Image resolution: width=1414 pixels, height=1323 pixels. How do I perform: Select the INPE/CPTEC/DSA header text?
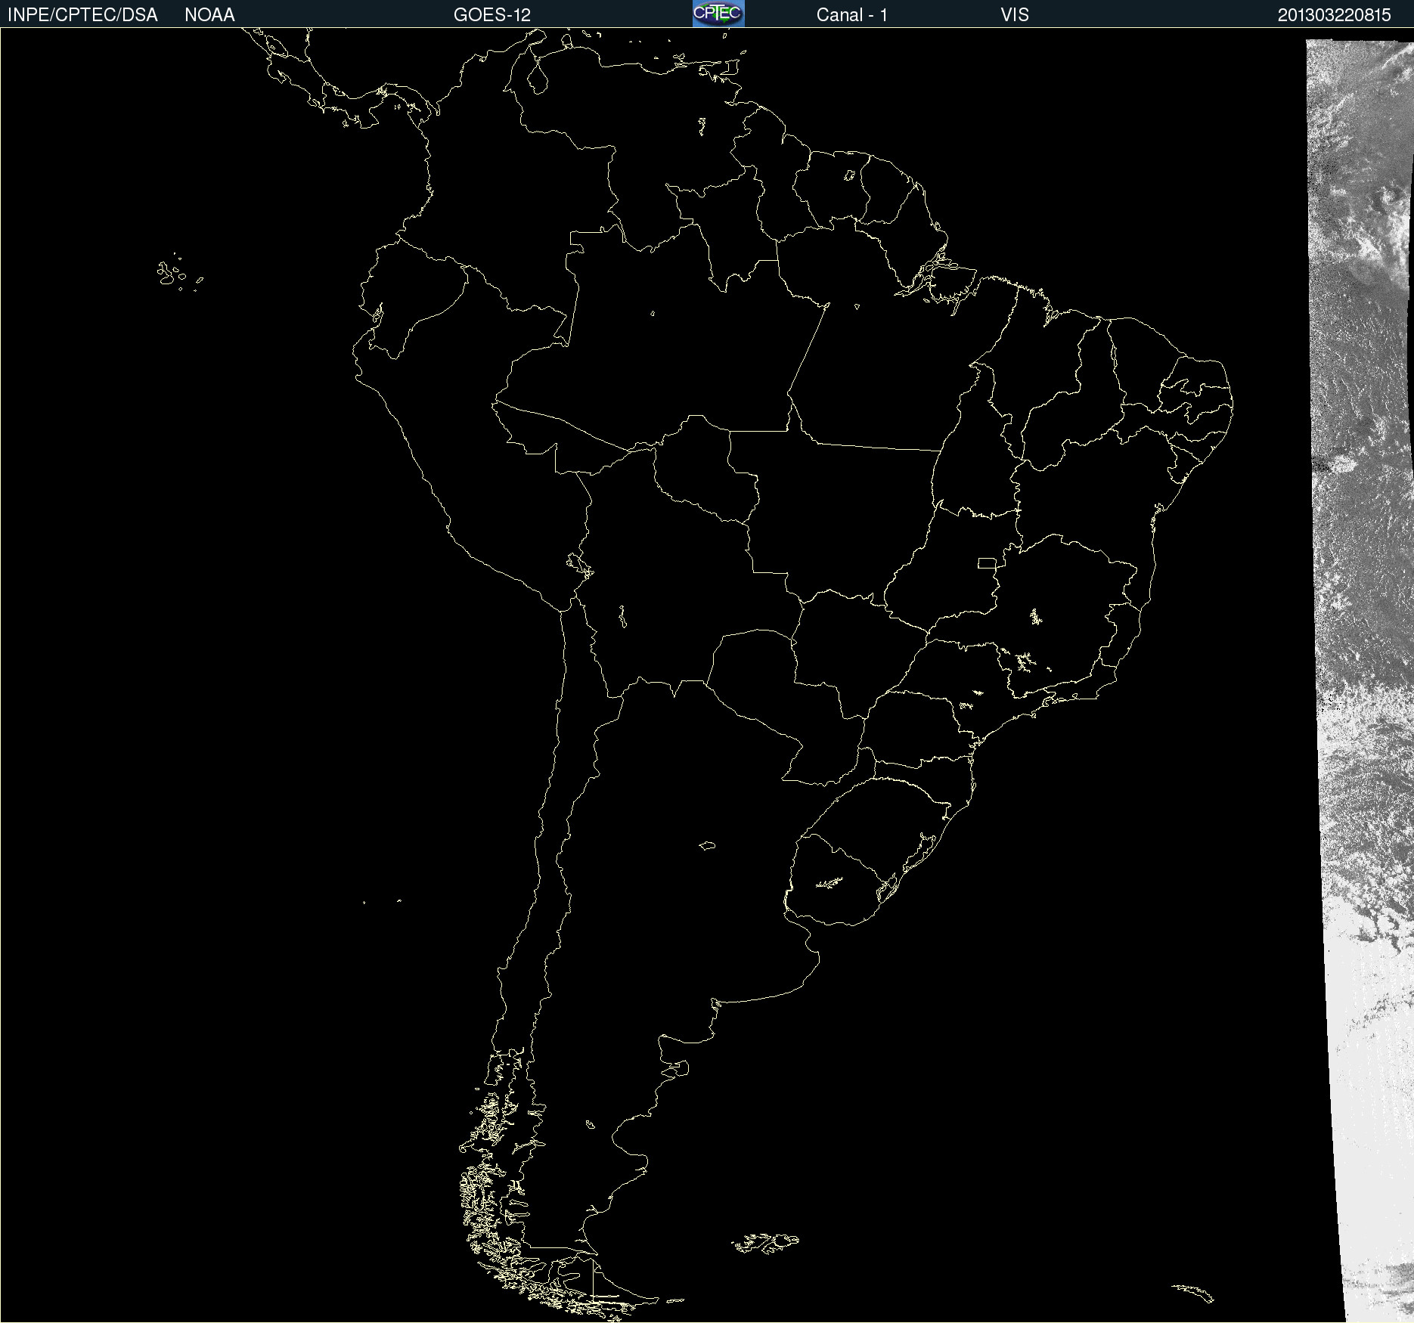[82, 15]
